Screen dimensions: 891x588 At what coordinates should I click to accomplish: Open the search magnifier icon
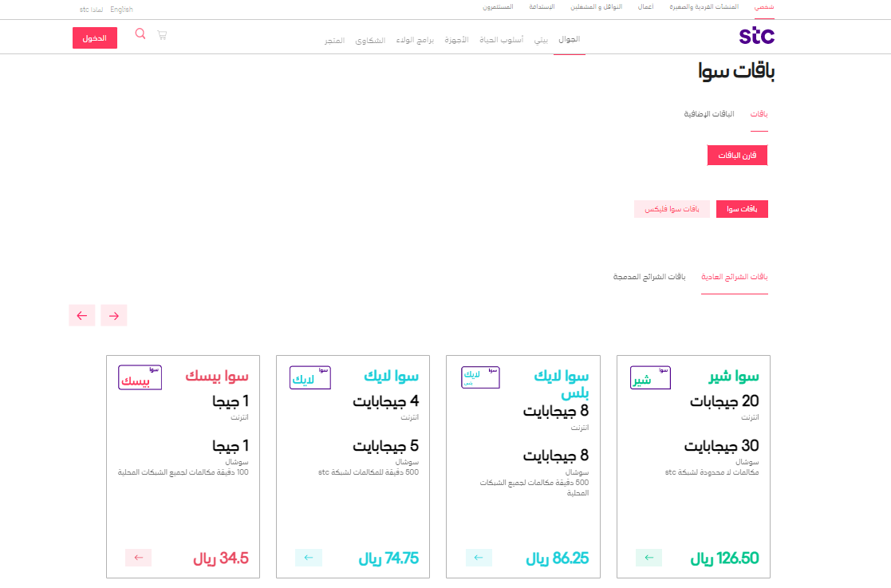coord(140,34)
